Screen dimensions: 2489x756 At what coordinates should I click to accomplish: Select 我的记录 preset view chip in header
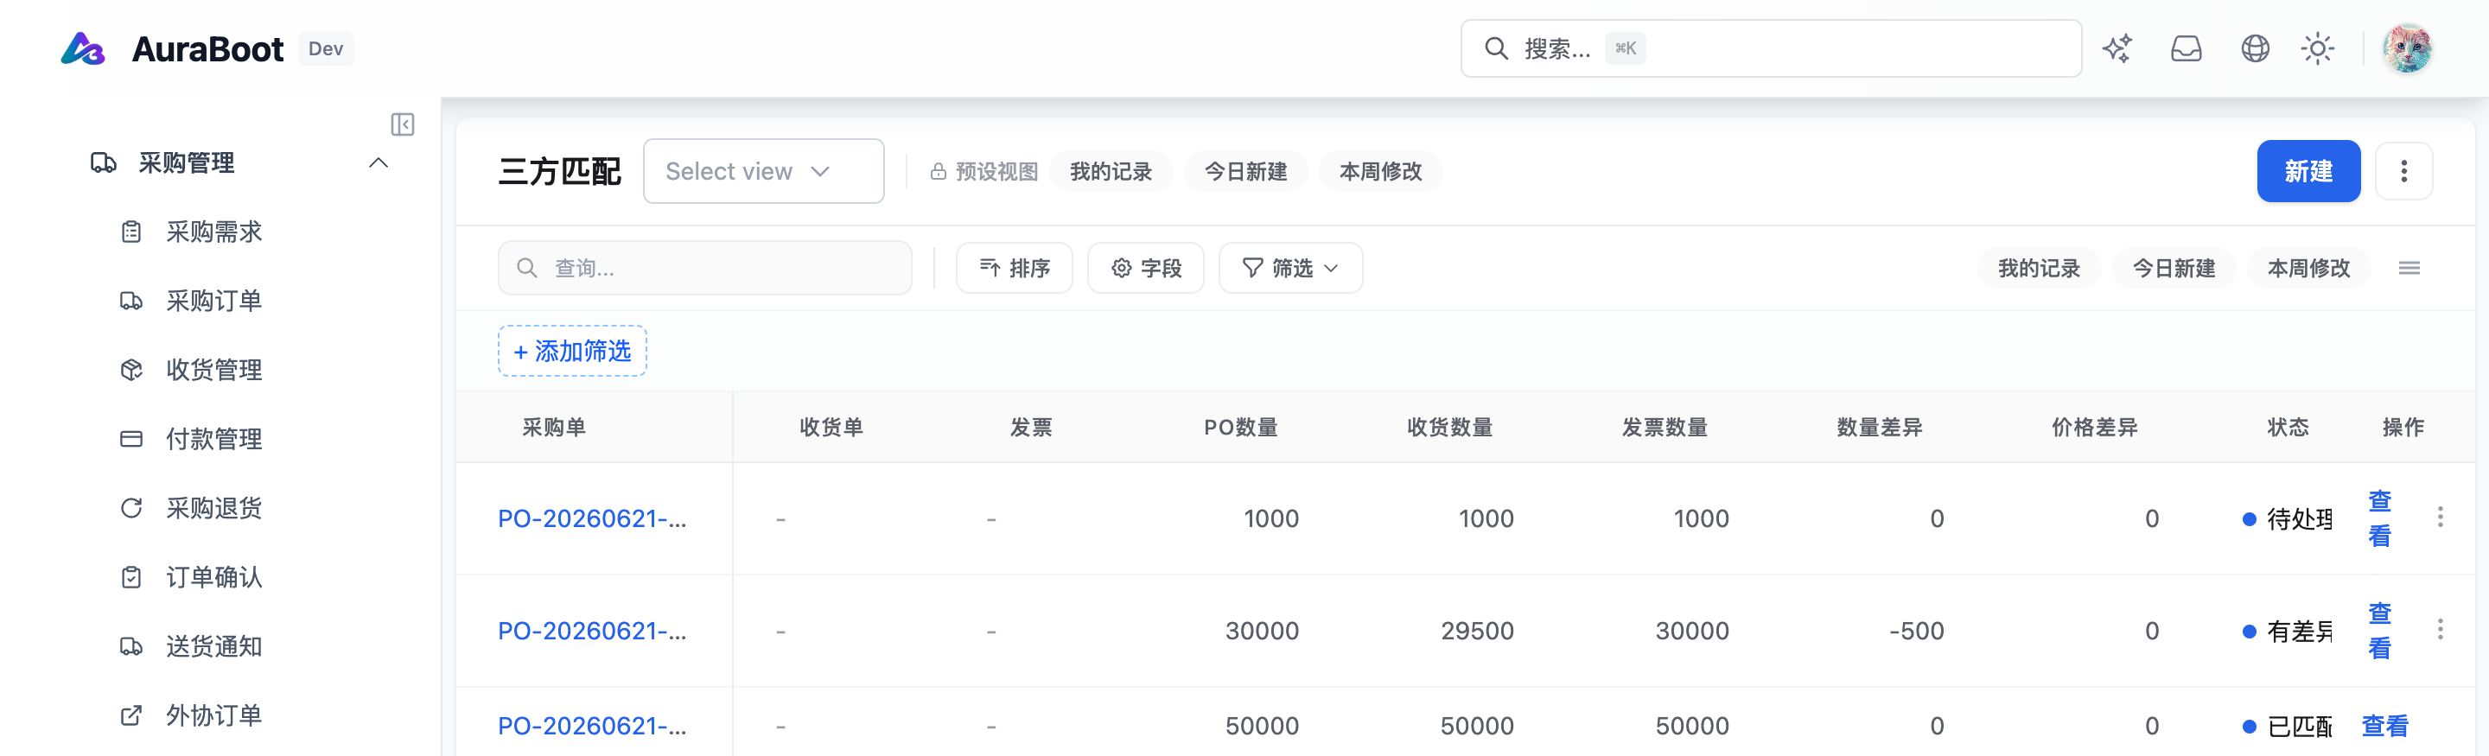pyautogui.click(x=1111, y=171)
